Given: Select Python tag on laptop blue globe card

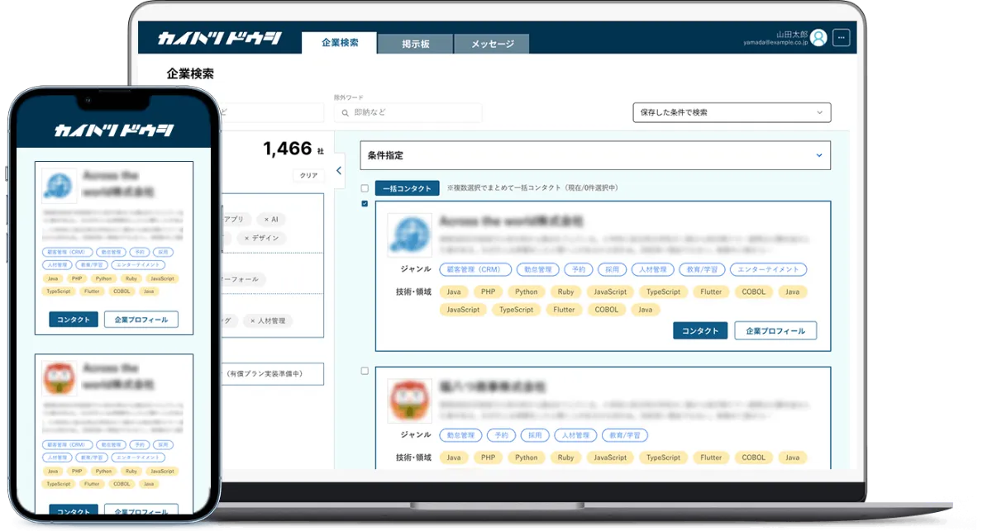Looking at the screenshot, I should tap(526, 292).
